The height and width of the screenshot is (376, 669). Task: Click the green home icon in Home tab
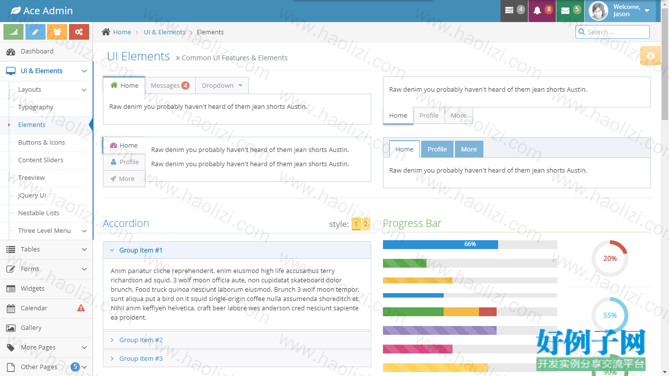point(114,85)
